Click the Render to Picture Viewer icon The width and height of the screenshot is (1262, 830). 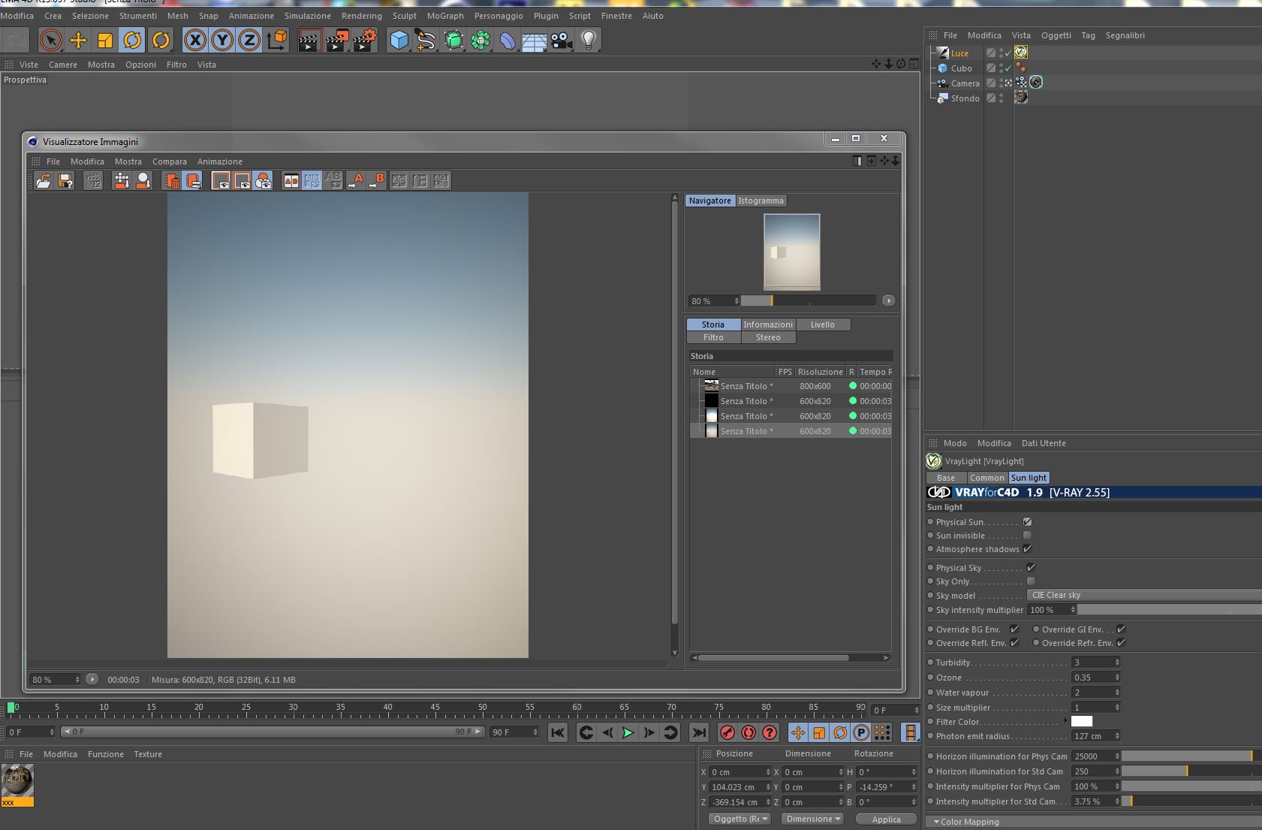[336, 40]
